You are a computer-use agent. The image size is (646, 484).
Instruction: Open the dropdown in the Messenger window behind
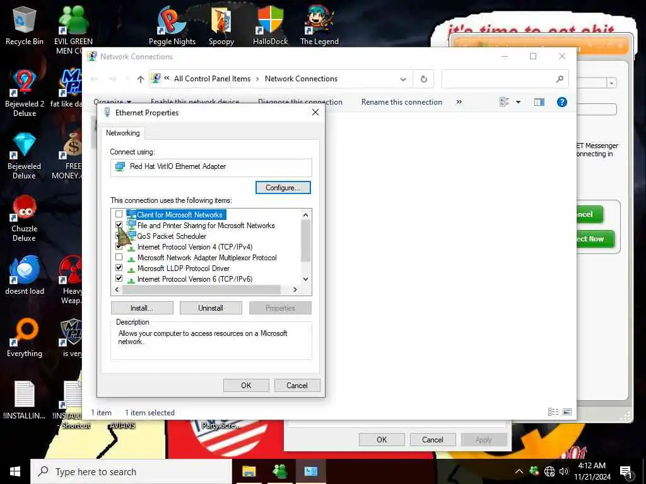pos(612,83)
